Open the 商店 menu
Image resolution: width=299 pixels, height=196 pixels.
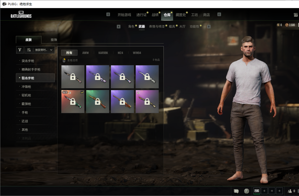click(x=206, y=15)
